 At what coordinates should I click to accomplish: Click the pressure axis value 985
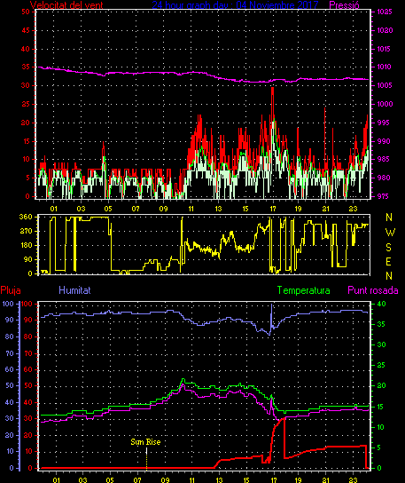pos(384,159)
